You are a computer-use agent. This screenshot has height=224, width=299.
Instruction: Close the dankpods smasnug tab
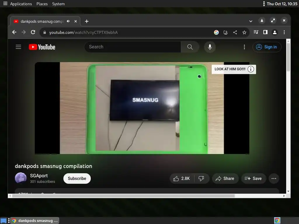(x=76, y=21)
